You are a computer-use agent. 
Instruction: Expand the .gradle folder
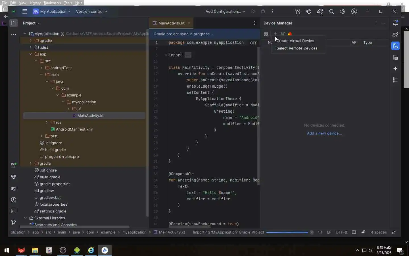[x=31, y=41]
